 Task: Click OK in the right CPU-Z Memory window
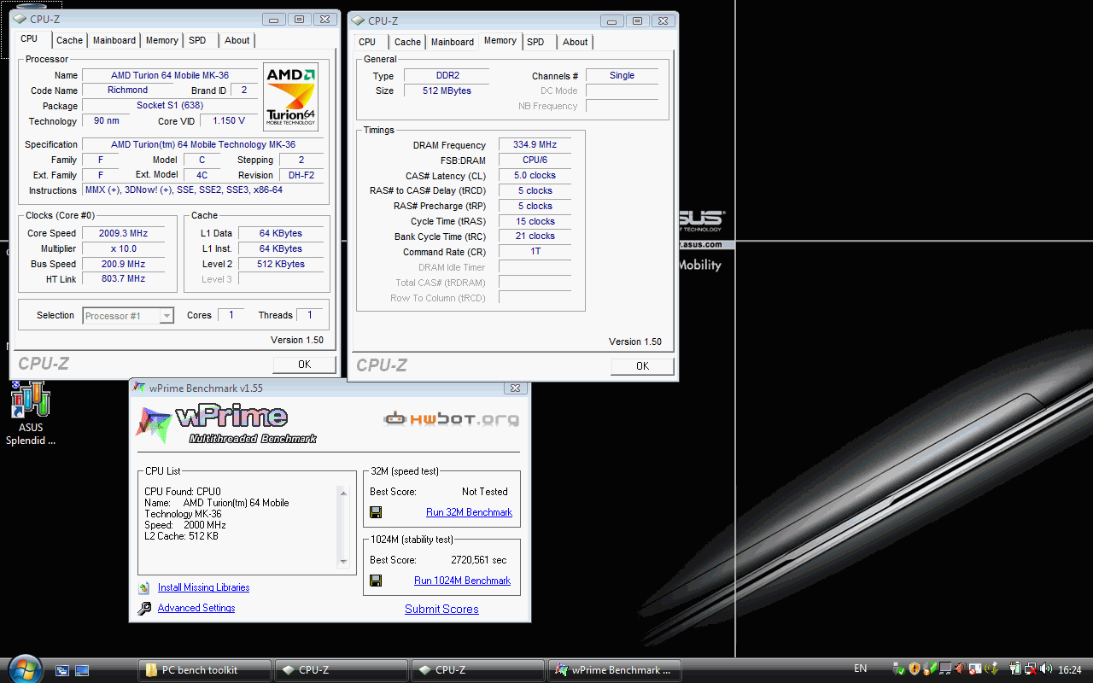[x=643, y=366]
